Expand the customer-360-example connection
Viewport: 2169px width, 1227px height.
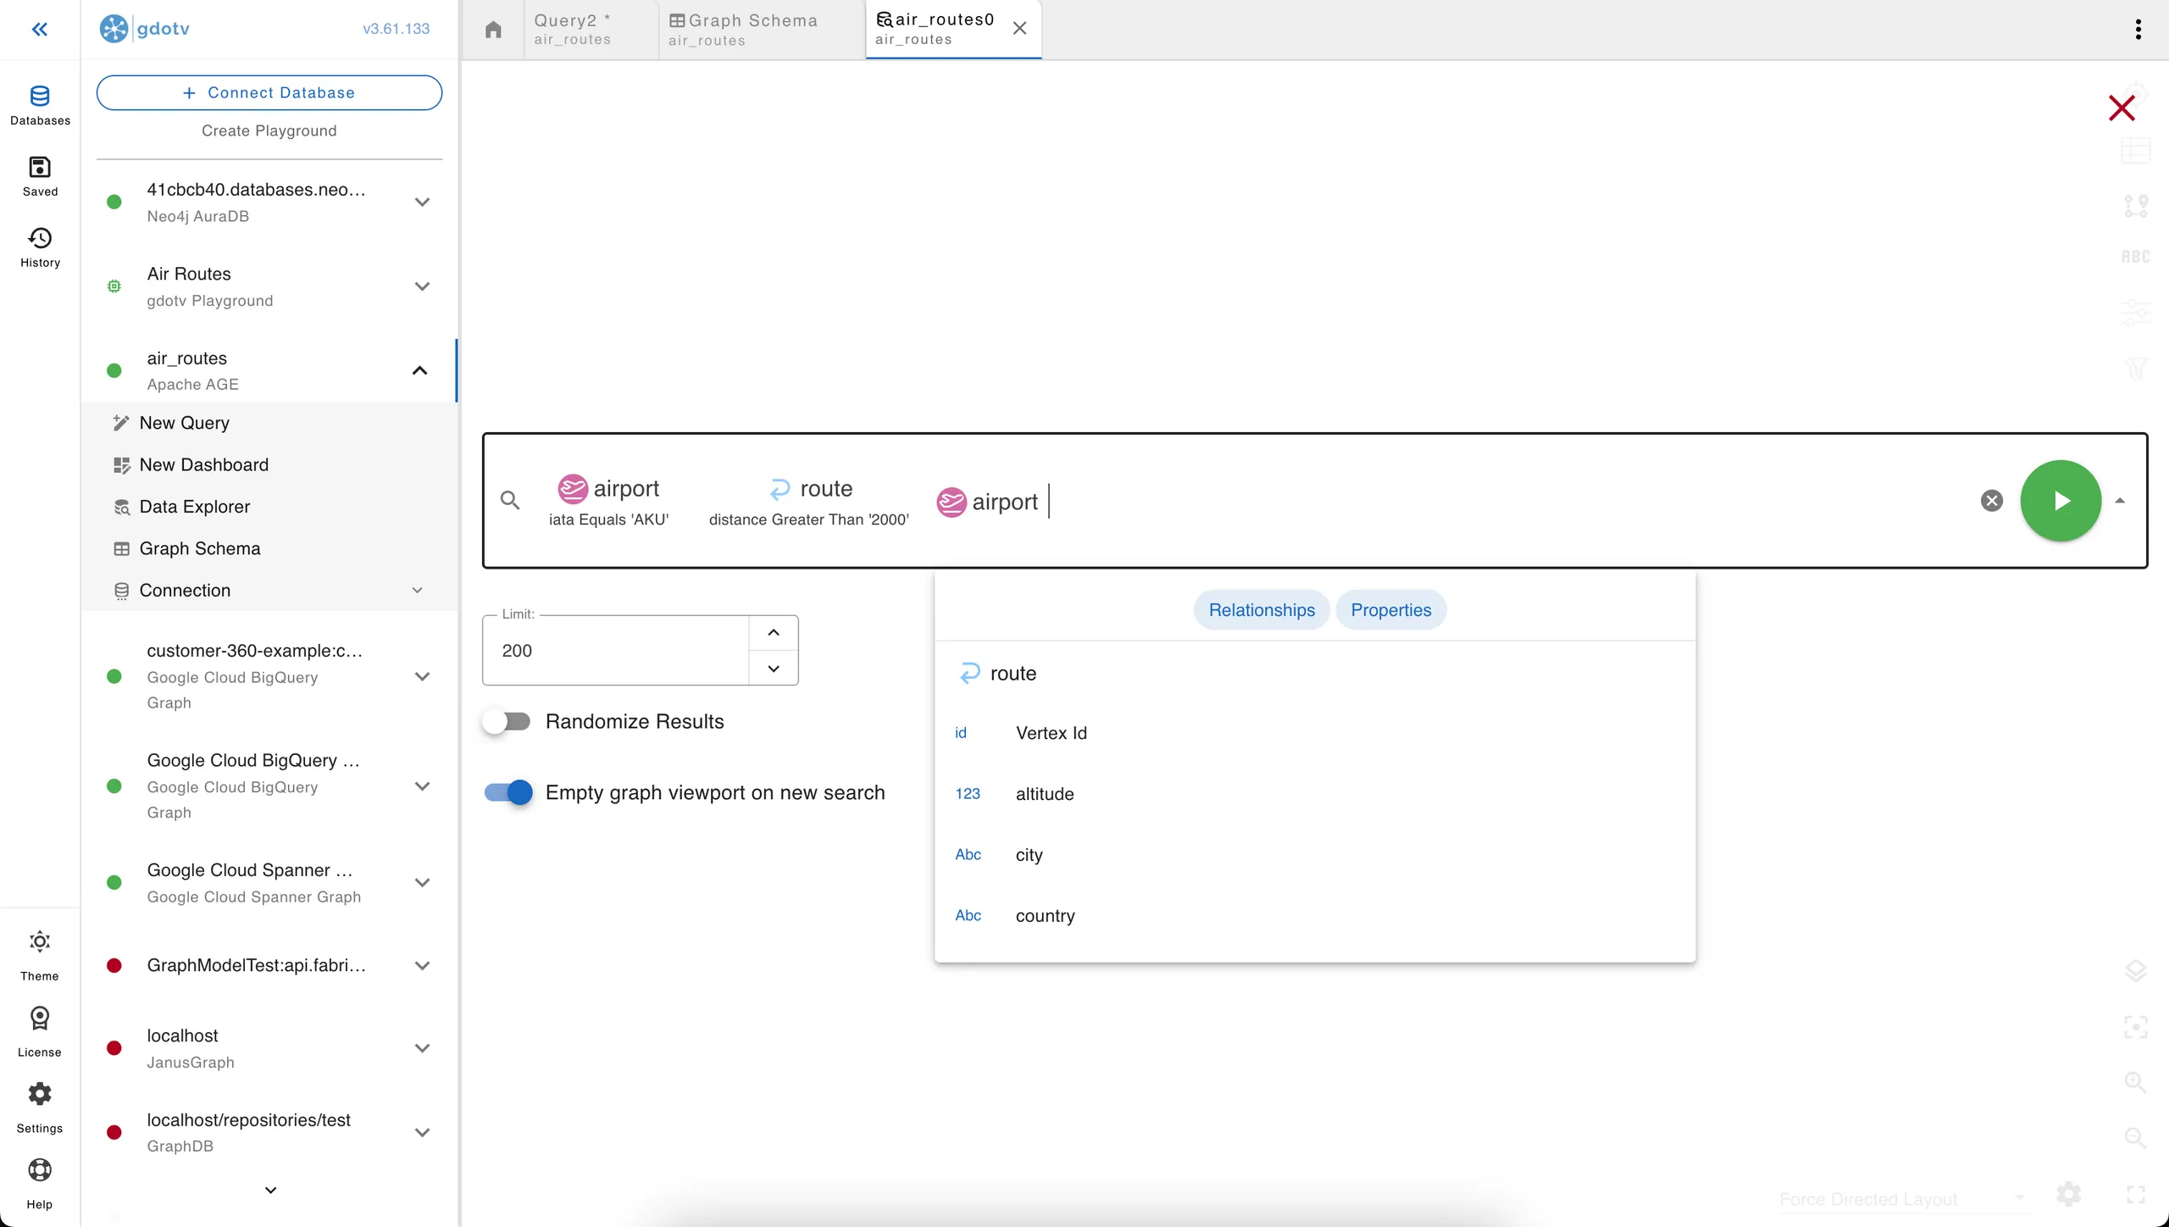[x=422, y=676]
